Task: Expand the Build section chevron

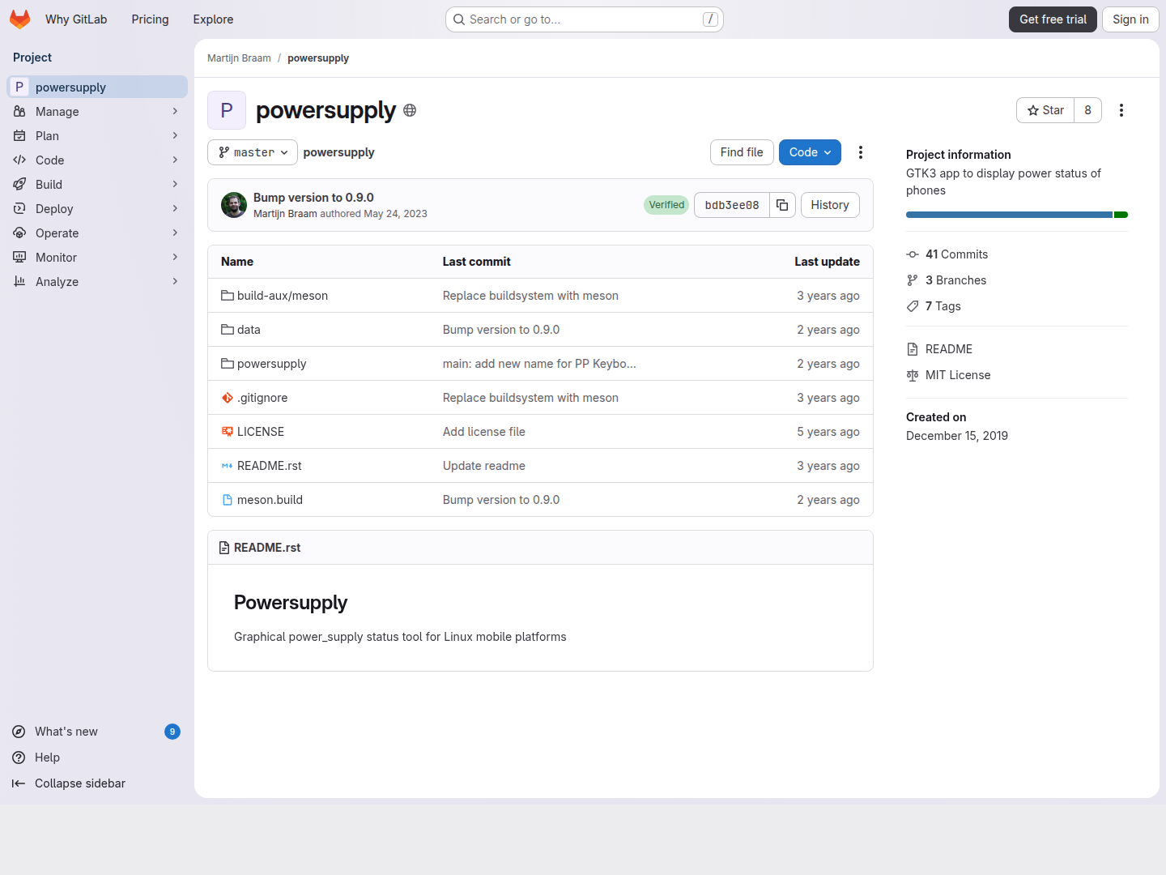Action: pyautogui.click(x=175, y=185)
